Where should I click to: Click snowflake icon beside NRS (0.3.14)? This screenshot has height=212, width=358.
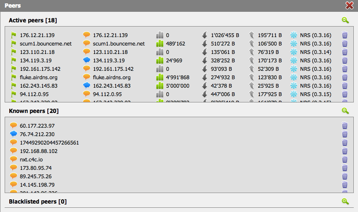pos(294,52)
